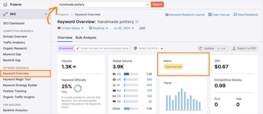Image resolution: width=263 pixels, height=114 pixels.
Task: Open Domain Overview in sidebar
Action: click(x=15, y=37)
